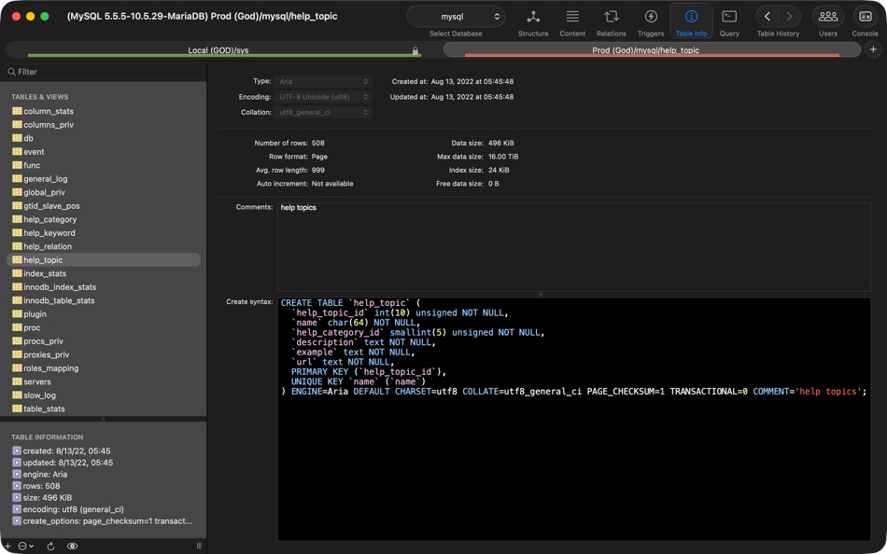Open the Triggers view
The height and width of the screenshot is (554, 887).
tap(651, 21)
